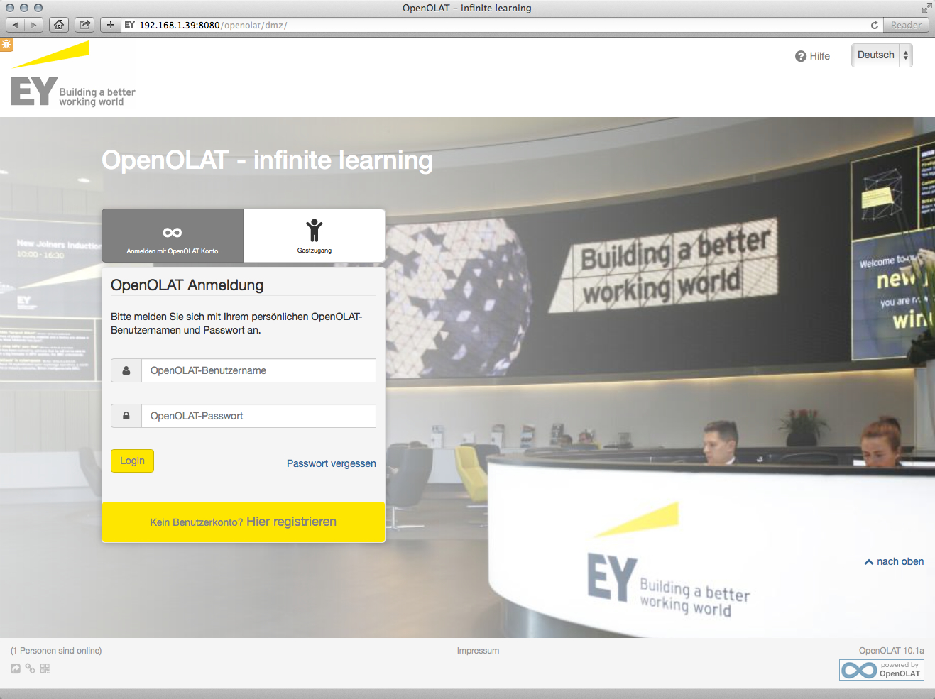Click the orange bug debug icon
Image resolution: width=935 pixels, height=699 pixels.
pyautogui.click(x=6, y=44)
